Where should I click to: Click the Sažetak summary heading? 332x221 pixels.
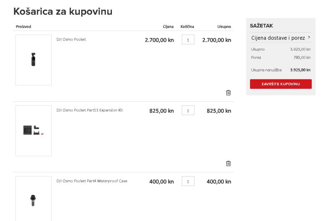[261, 26]
